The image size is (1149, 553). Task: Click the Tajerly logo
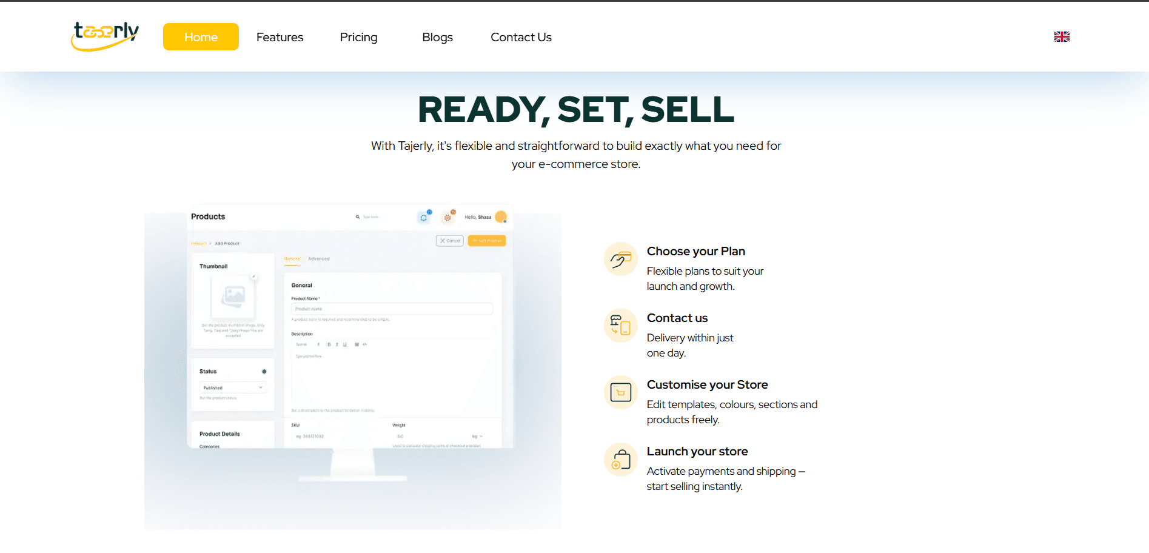(x=106, y=36)
